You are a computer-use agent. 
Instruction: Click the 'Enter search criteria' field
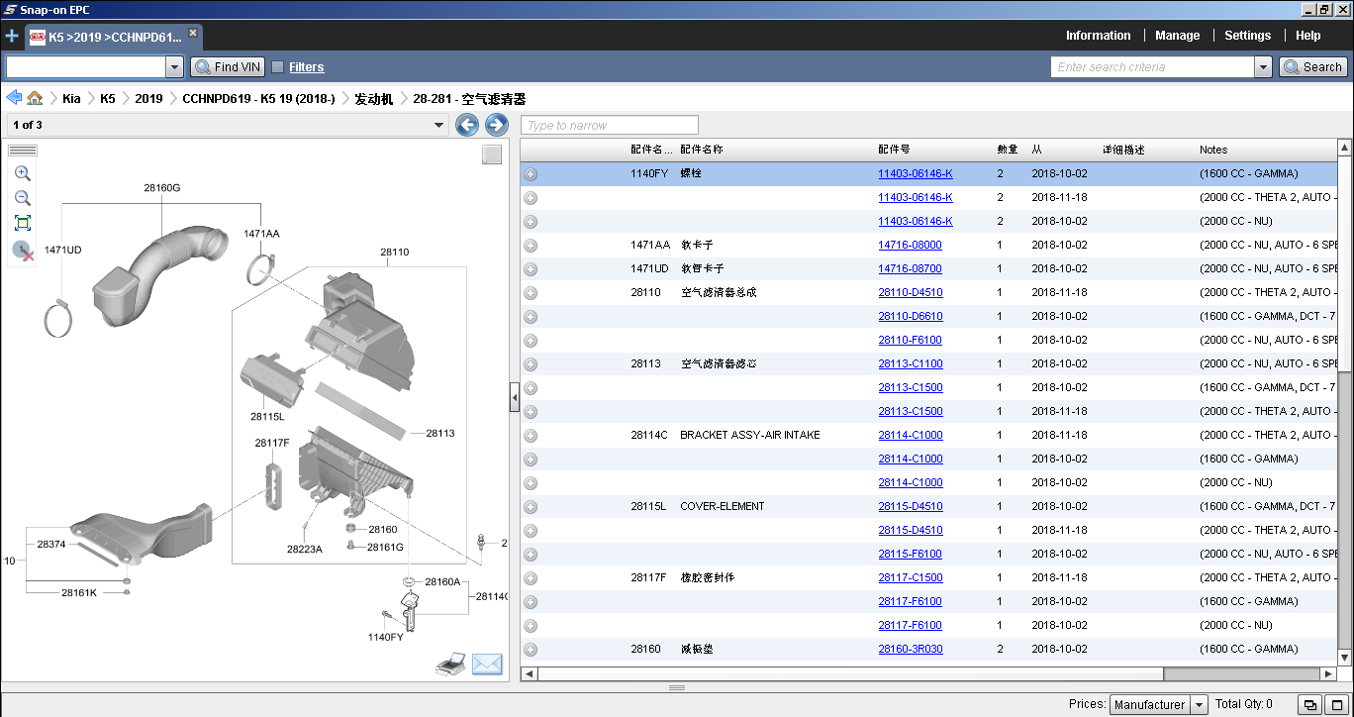click(x=1153, y=67)
